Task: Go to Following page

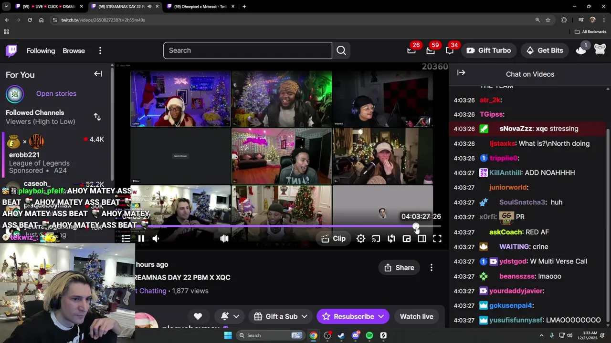Action: (41, 50)
